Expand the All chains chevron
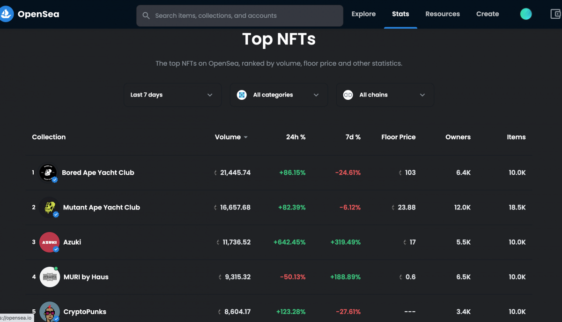The width and height of the screenshot is (562, 322). (x=422, y=95)
